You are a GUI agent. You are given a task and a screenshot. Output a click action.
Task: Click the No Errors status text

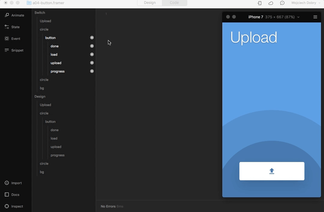pos(108,206)
